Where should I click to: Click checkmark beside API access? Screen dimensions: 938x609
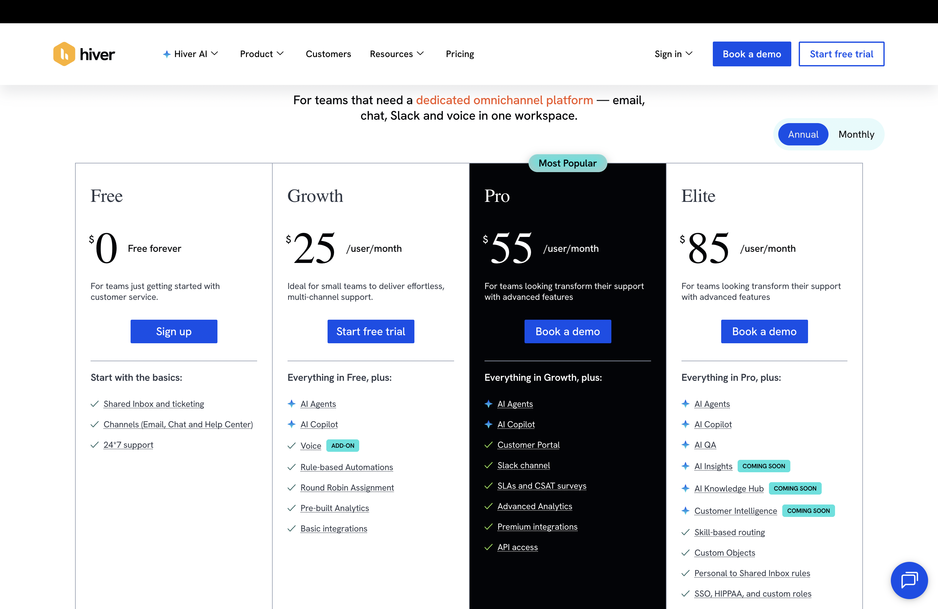coord(489,547)
